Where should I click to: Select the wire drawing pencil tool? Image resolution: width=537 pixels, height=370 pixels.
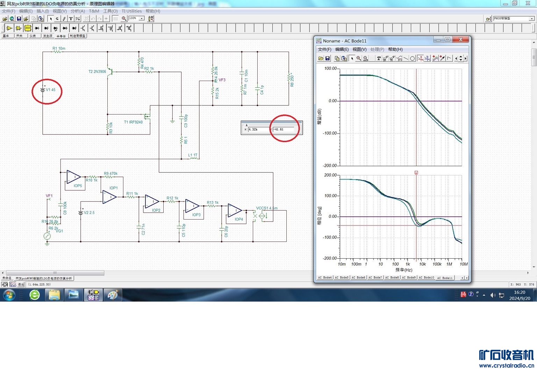coord(64,19)
